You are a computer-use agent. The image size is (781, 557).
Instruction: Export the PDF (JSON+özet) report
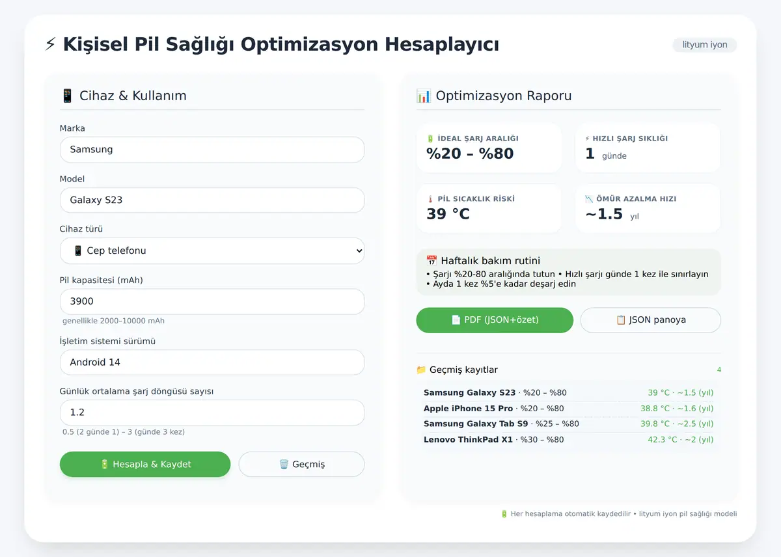tap(495, 320)
